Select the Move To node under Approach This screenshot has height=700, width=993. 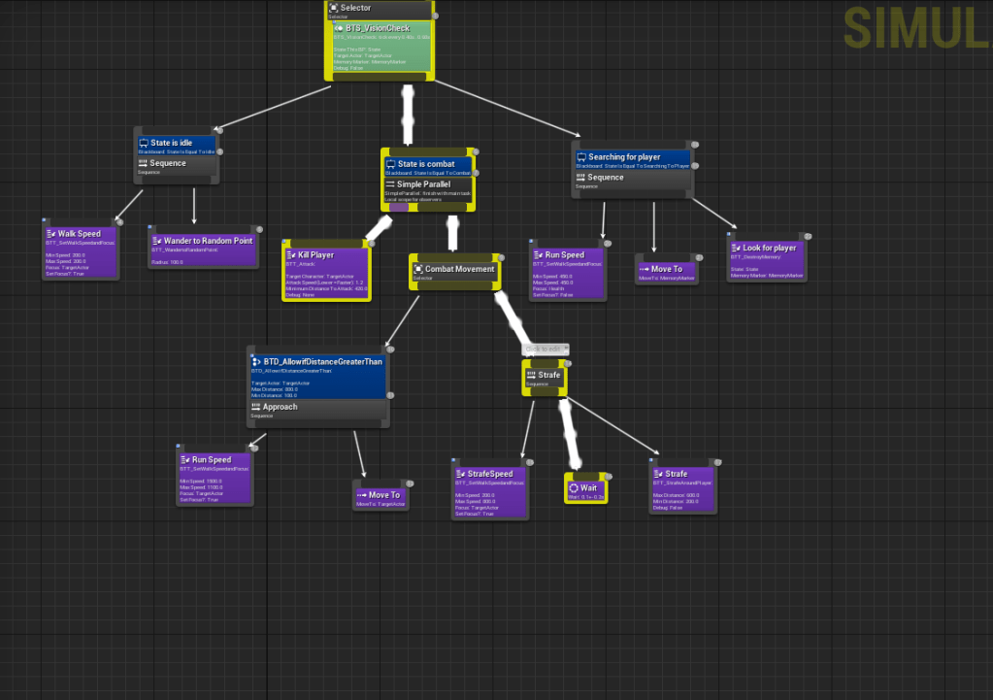tap(380, 497)
